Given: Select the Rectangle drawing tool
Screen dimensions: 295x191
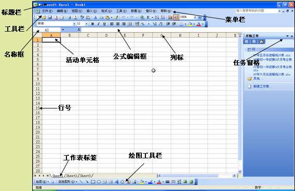Looking at the screenshot, I should pos(93,182).
